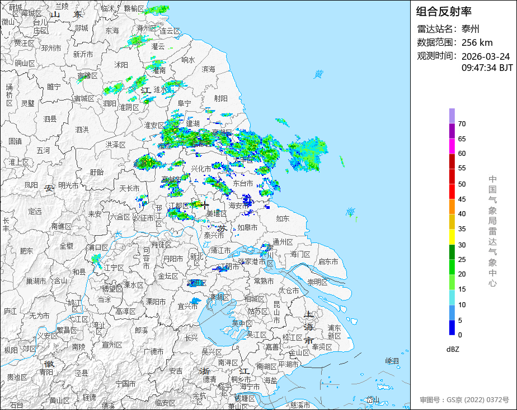Select the 审图号 GS京 (2022) 0372号 text

464,400
